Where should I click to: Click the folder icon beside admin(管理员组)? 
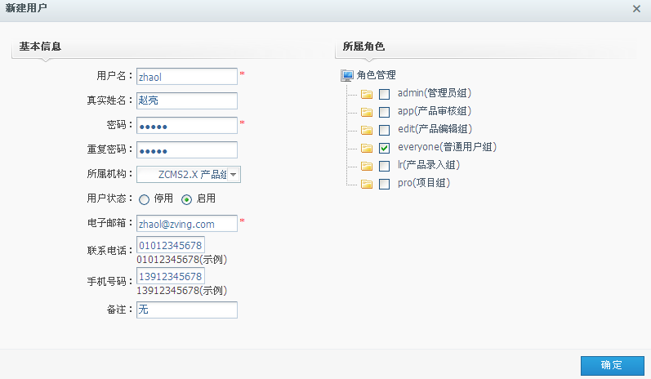pyautogui.click(x=367, y=94)
